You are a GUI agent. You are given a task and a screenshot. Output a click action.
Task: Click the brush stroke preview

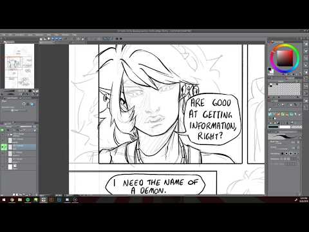pyautogui.click(x=284, y=137)
